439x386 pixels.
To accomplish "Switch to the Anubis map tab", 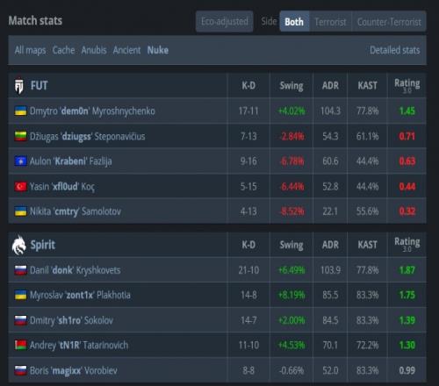I will click(94, 50).
